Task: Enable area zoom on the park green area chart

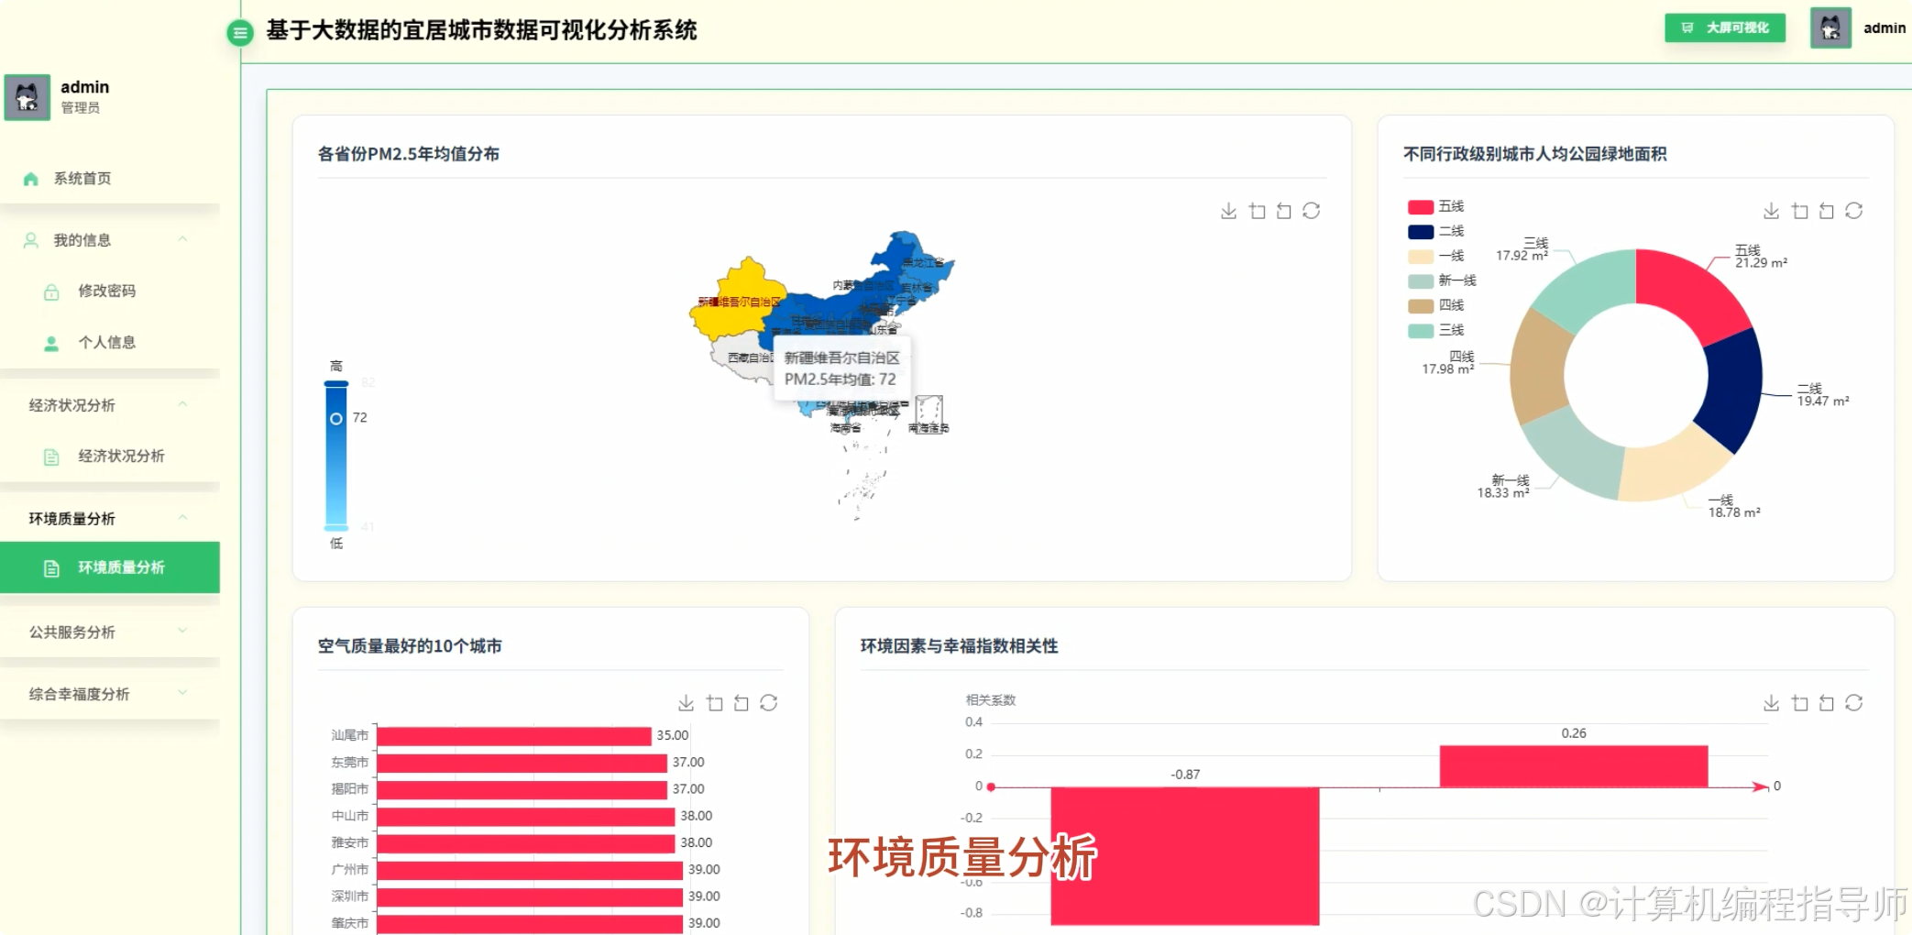Action: [1799, 211]
